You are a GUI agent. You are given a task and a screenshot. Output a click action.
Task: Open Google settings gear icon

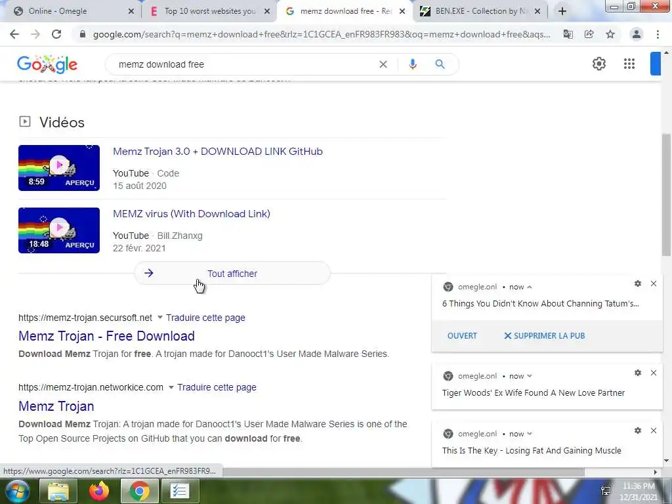(599, 64)
